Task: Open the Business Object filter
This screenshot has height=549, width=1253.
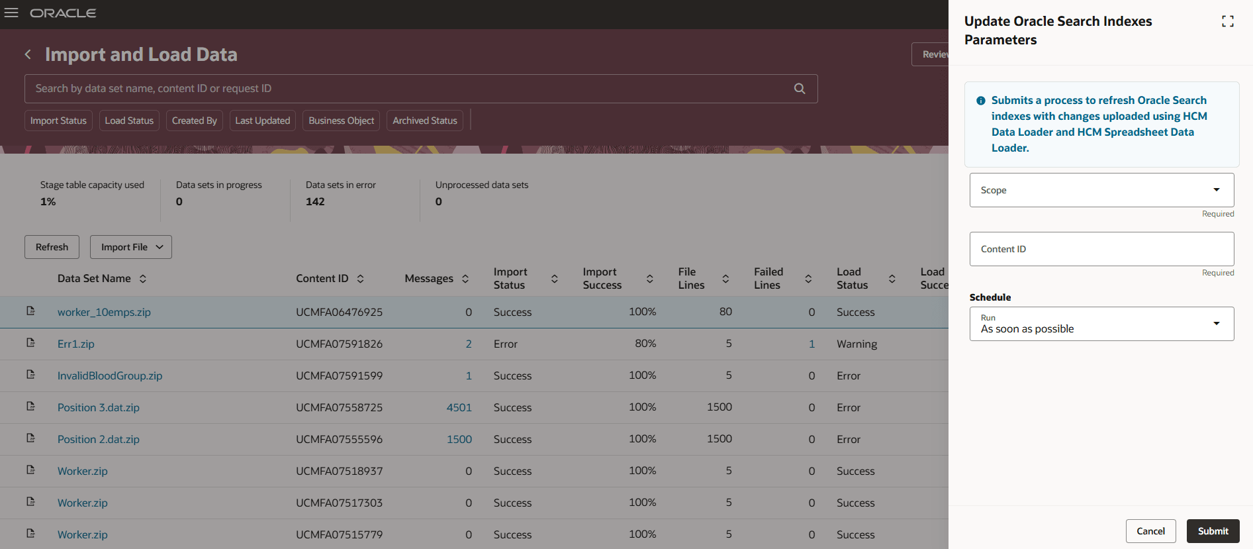Action: tap(342, 121)
